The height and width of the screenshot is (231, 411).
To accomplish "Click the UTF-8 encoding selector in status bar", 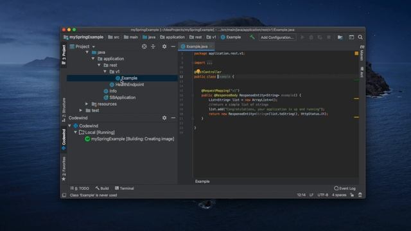I will [x=322, y=195].
